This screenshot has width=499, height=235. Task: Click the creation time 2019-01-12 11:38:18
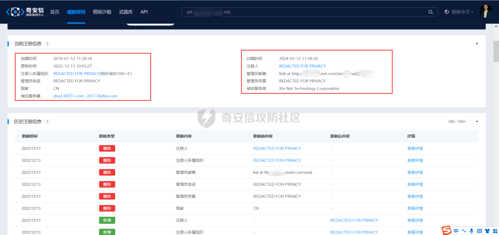pos(73,59)
